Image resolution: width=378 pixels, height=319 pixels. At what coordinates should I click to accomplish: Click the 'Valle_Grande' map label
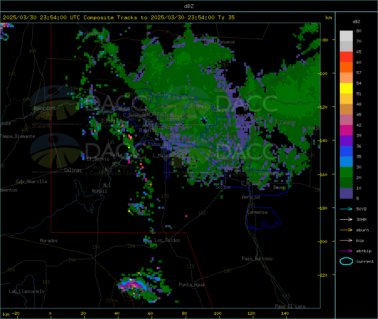pyautogui.click(x=125, y=154)
